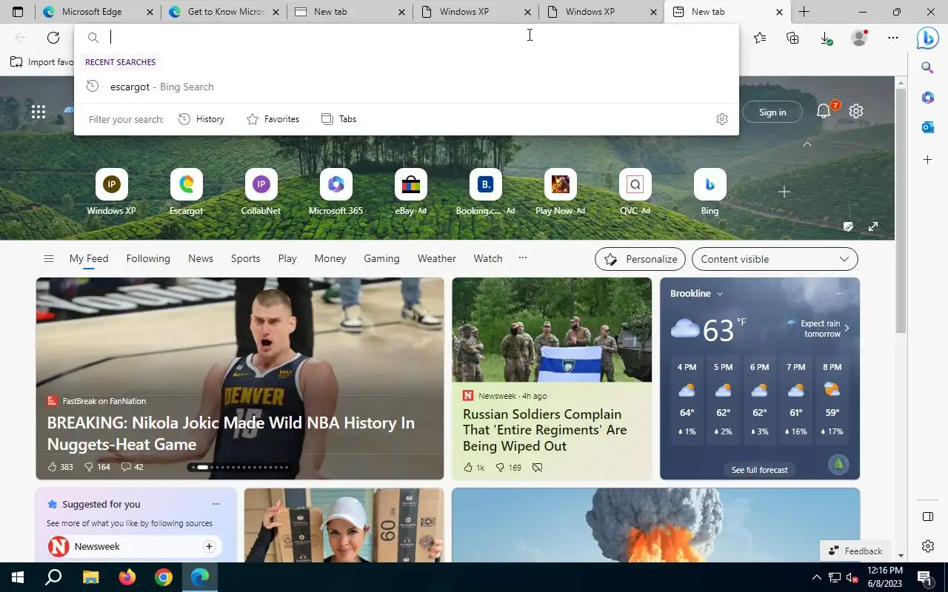Open the Outlook sidebar icon
Screen dimensions: 948x592
pyautogui.click(x=927, y=128)
